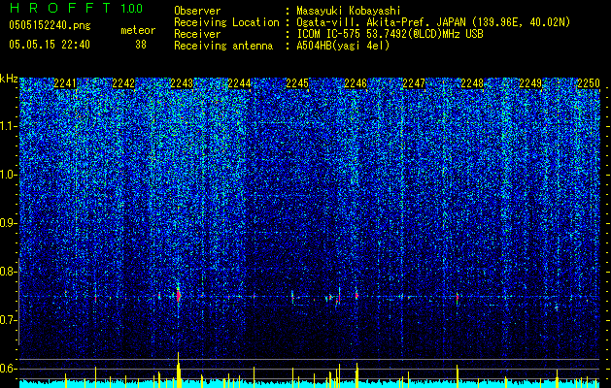Click the time marker 2246

tap(356, 83)
